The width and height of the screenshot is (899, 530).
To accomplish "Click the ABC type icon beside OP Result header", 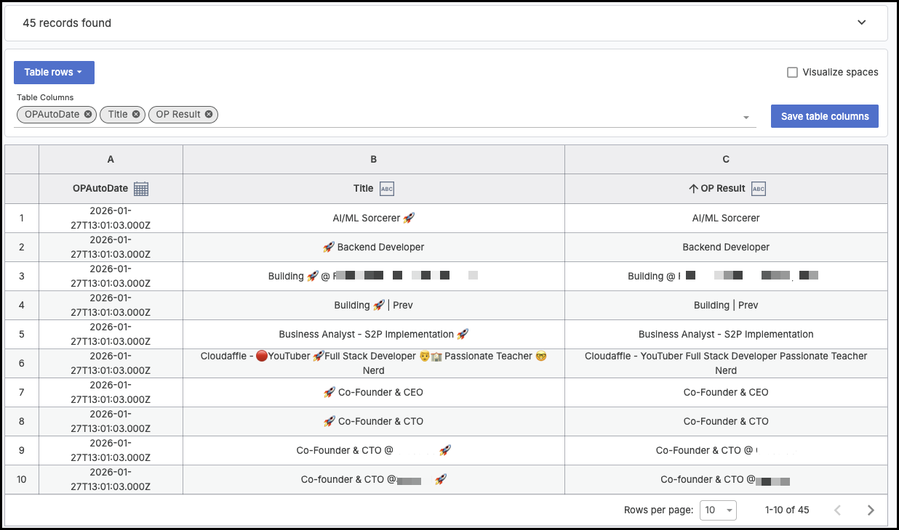I will click(x=758, y=189).
